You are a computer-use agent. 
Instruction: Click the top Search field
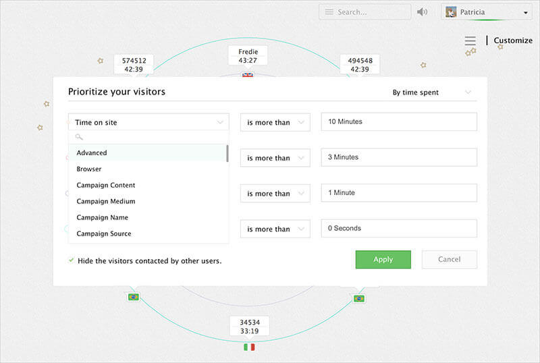[364, 12]
